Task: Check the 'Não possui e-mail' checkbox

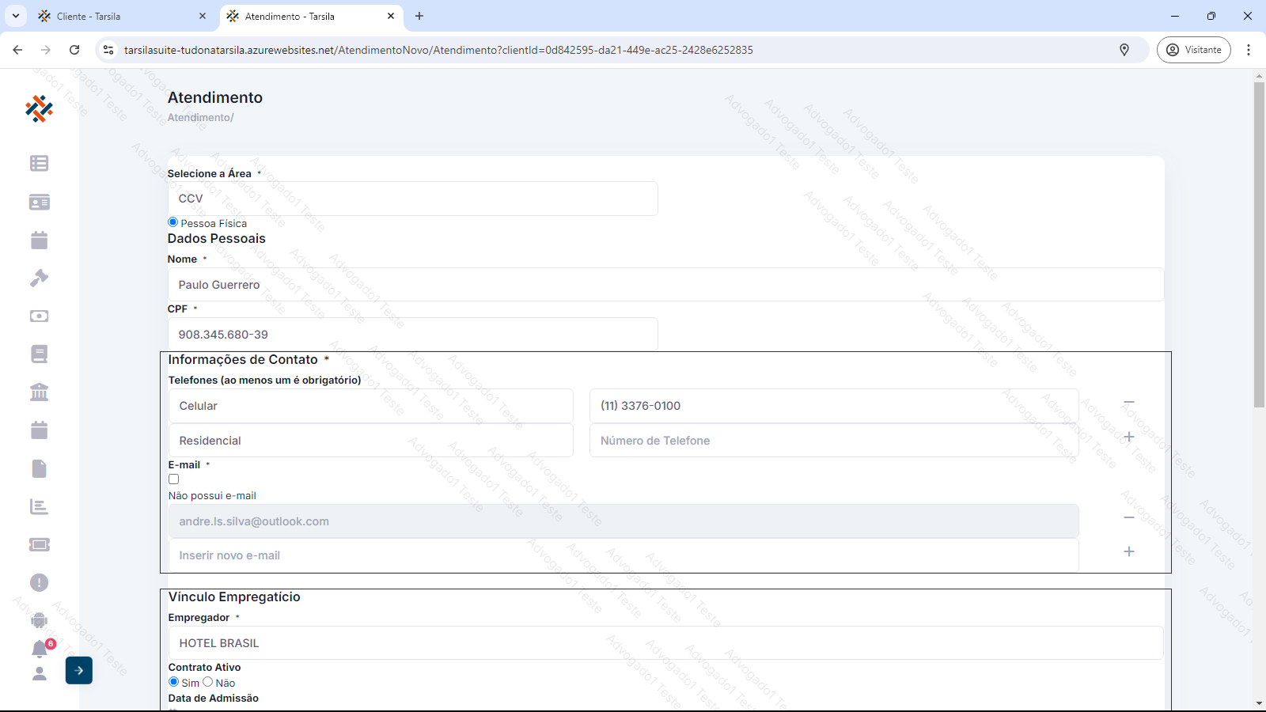Action: click(x=174, y=479)
